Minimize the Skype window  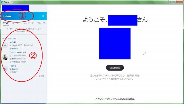(x=171, y=1)
